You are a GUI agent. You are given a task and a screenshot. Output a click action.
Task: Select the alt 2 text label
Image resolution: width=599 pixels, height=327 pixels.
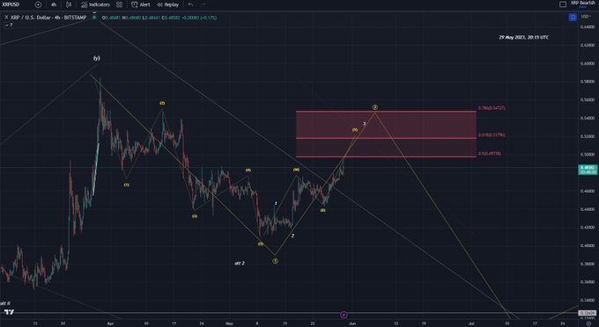pos(240,263)
